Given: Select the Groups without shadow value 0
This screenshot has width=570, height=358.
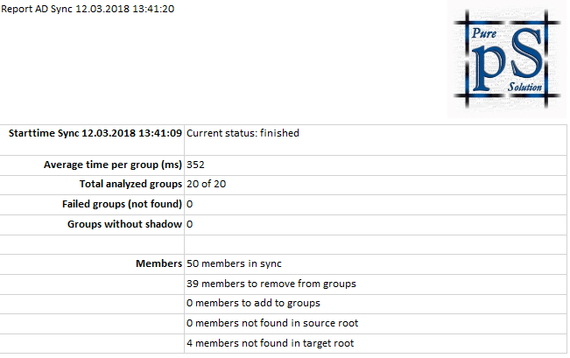Looking at the screenshot, I should point(189,224).
